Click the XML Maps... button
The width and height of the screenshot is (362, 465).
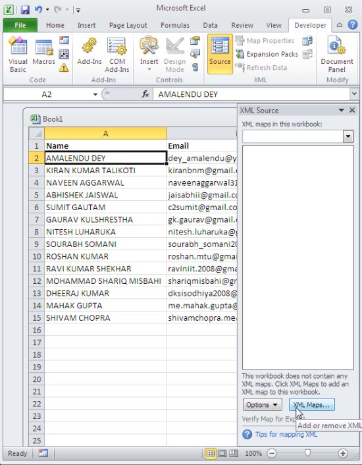point(311,405)
